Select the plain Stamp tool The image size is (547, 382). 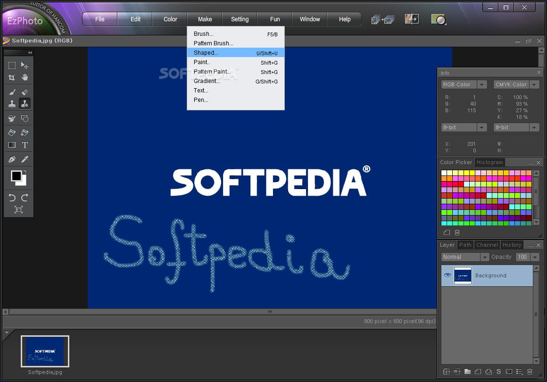(12, 104)
